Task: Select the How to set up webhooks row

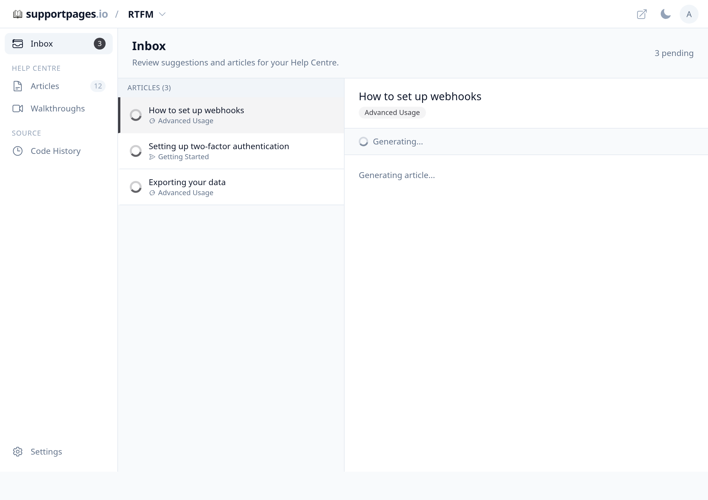Action: click(x=231, y=115)
